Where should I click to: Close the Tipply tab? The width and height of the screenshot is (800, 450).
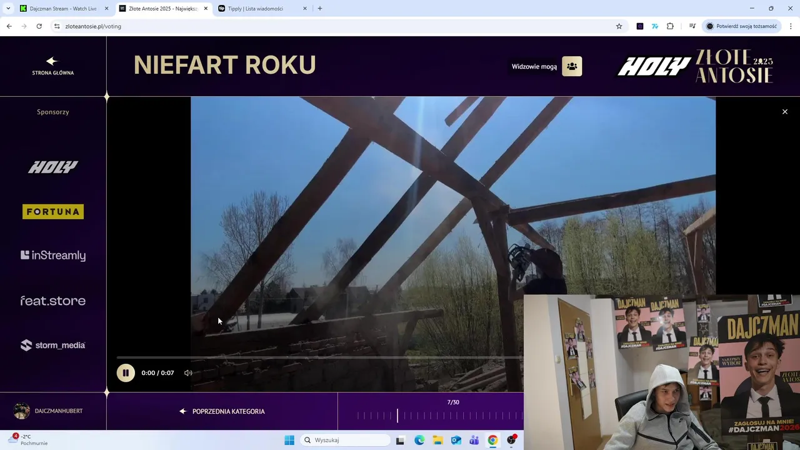point(305,9)
